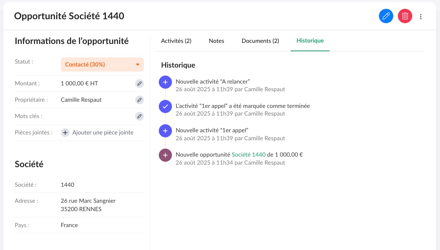Switch to the Documents (2) tab
Screen dimensions: 440x250
[x=260, y=41]
